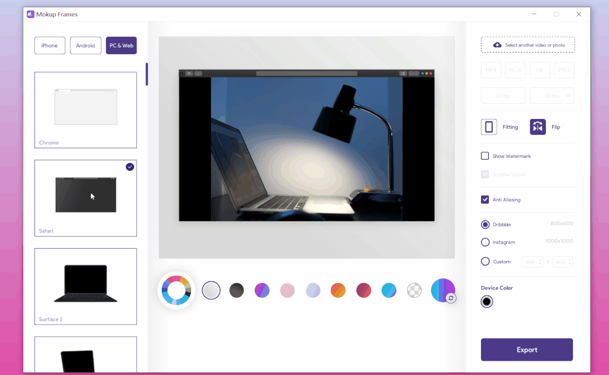Choose MOV format
Screen dimensions: 609x375
515,70
